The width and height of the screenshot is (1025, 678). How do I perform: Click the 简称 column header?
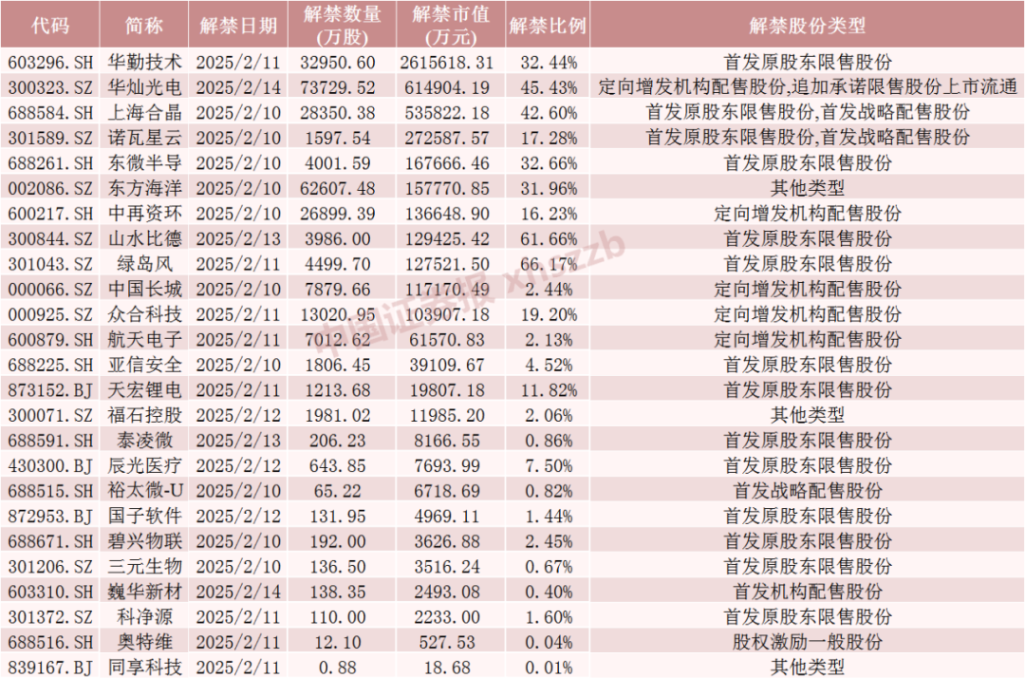pyautogui.click(x=144, y=25)
